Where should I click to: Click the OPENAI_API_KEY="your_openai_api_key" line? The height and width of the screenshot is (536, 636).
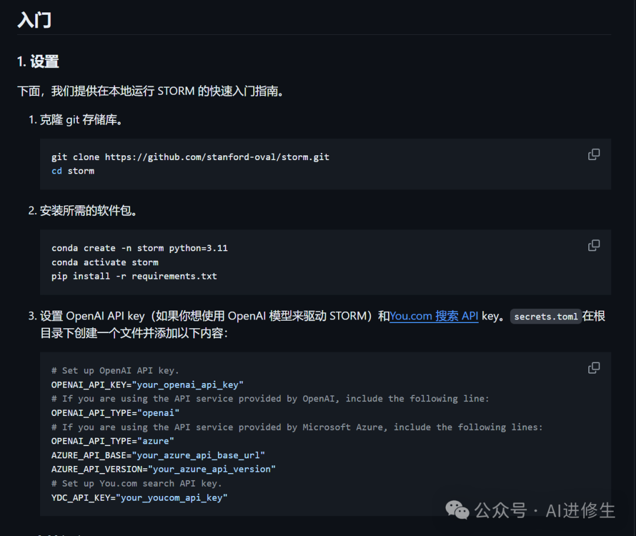[x=147, y=385]
